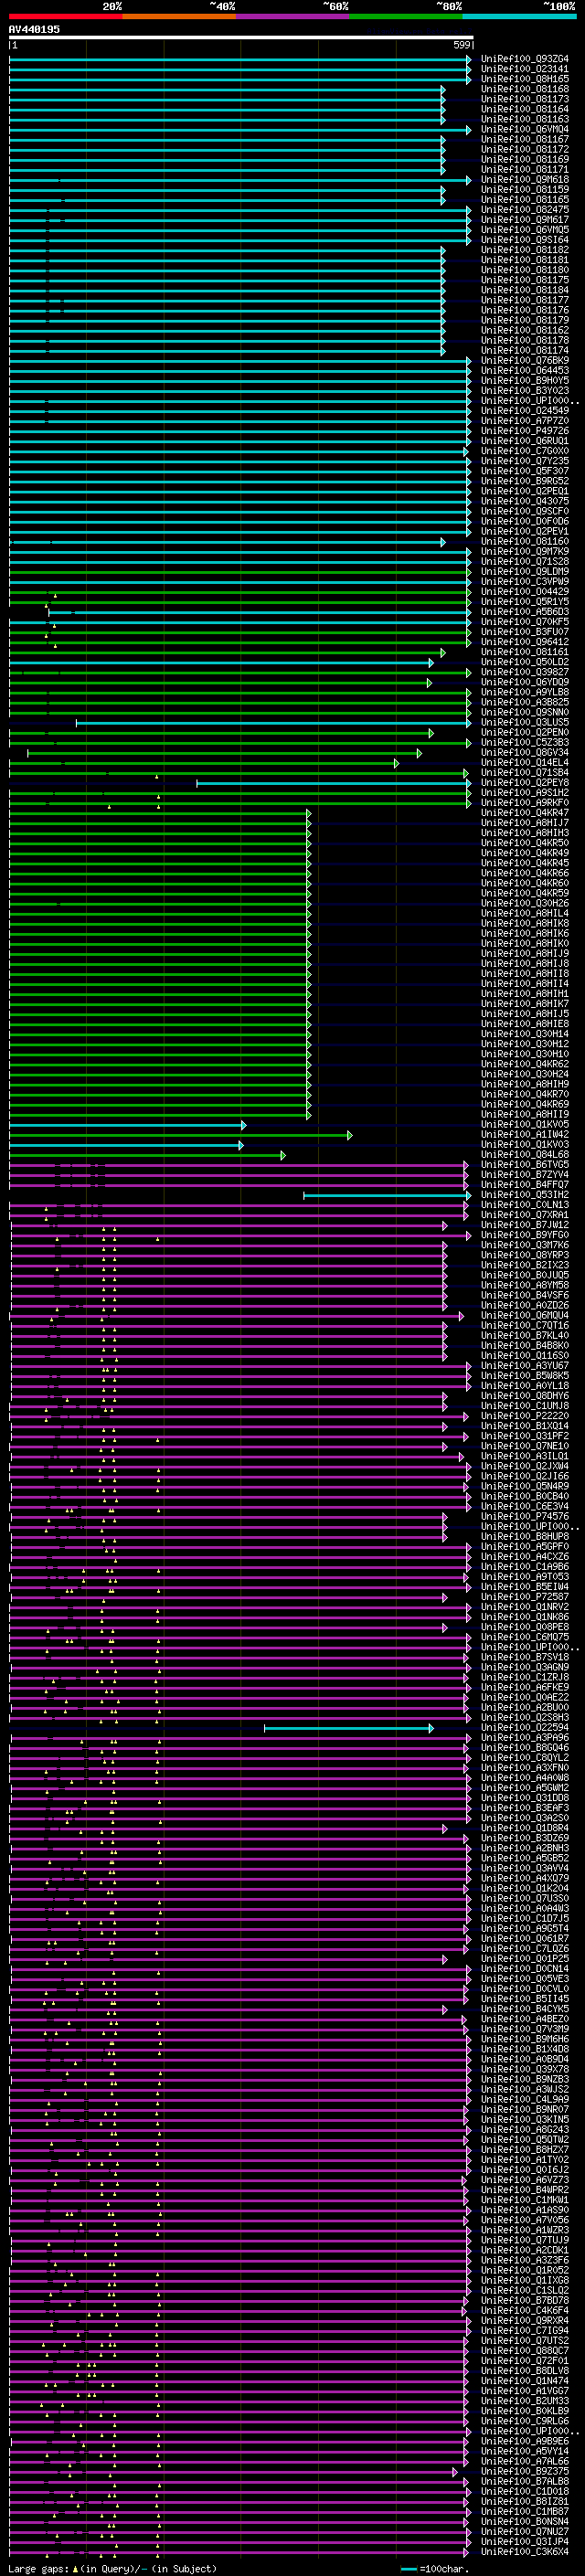Select hit UniRef100_Q3LUS5
Screen dimensions: 585x2576
(x=525, y=722)
